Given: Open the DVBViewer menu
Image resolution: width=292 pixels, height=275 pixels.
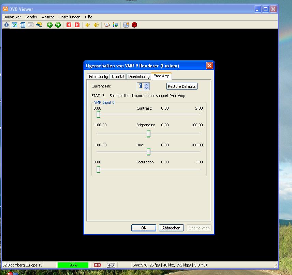Looking at the screenshot, I should click(12, 17).
